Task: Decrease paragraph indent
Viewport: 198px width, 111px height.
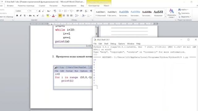Action: 77,11
